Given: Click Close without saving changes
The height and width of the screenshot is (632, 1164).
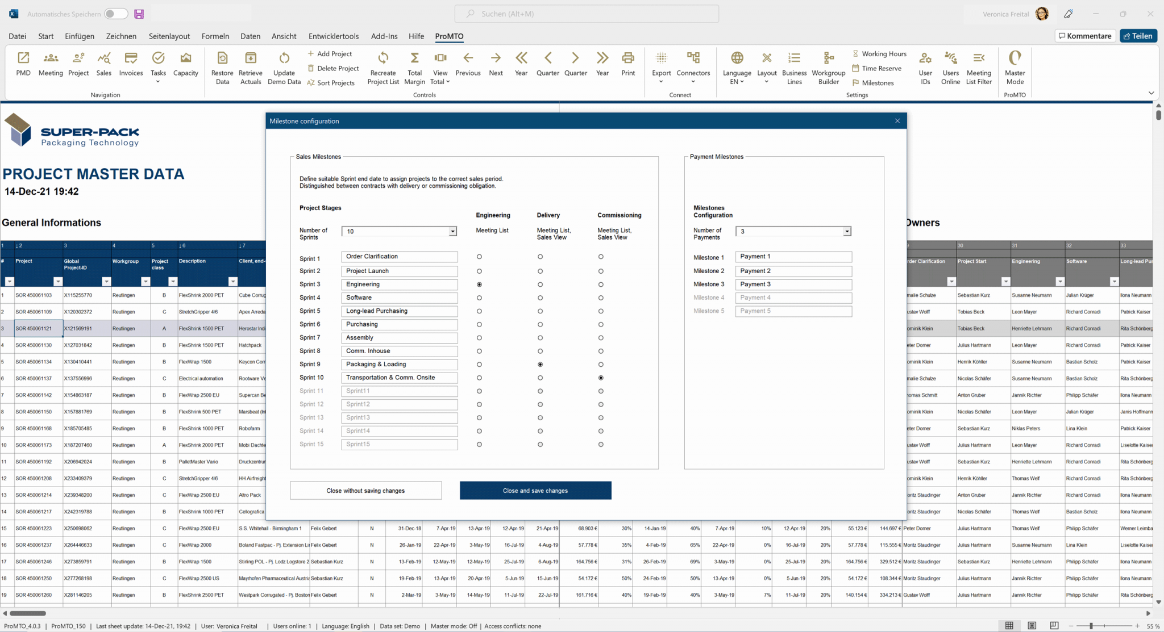Looking at the screenshot, I should click(365, 490).
